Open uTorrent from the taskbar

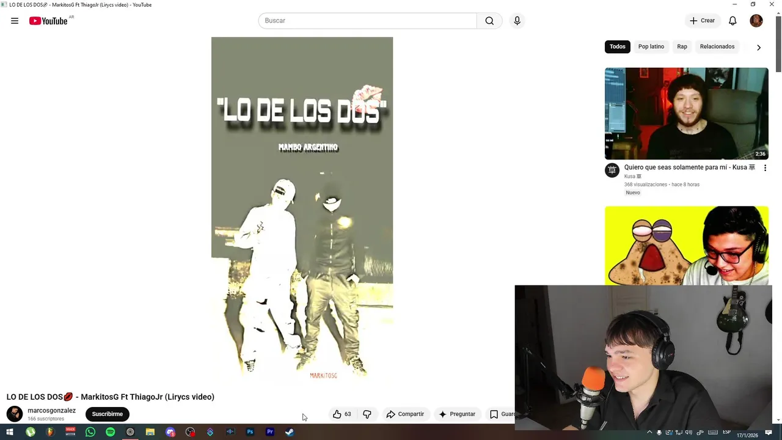click(x=30, y=432)
